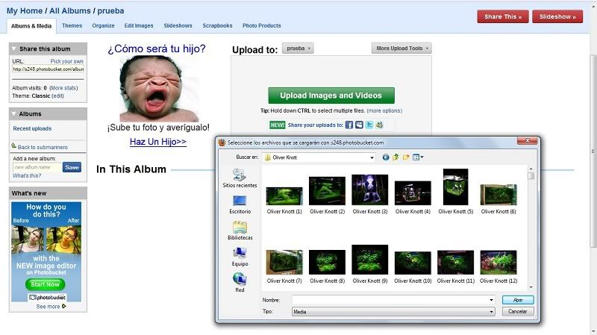Open Equipo location in dialog
This screenshot has width=597, height=335.
coord(240,257)
